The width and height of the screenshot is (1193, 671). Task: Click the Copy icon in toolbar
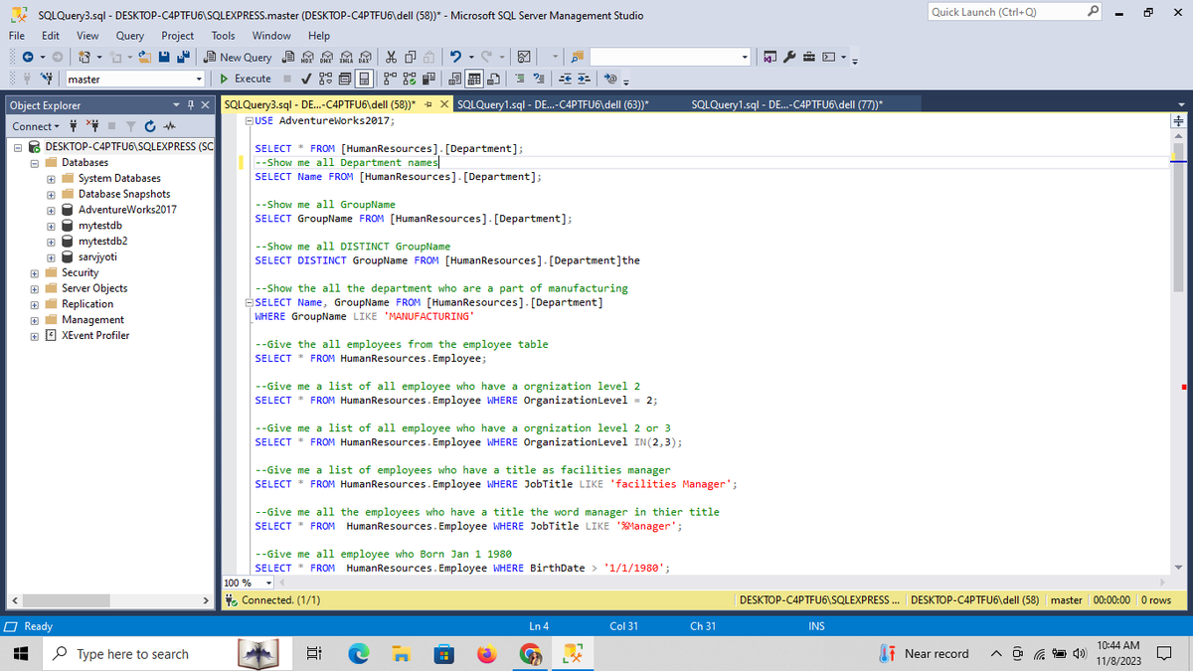tap(411, 57)
